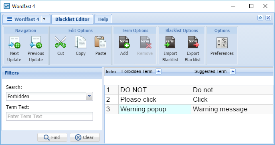275x145 pixels.
Task: Open the Search combo box dropdown arrow
Action: point(89,96)
